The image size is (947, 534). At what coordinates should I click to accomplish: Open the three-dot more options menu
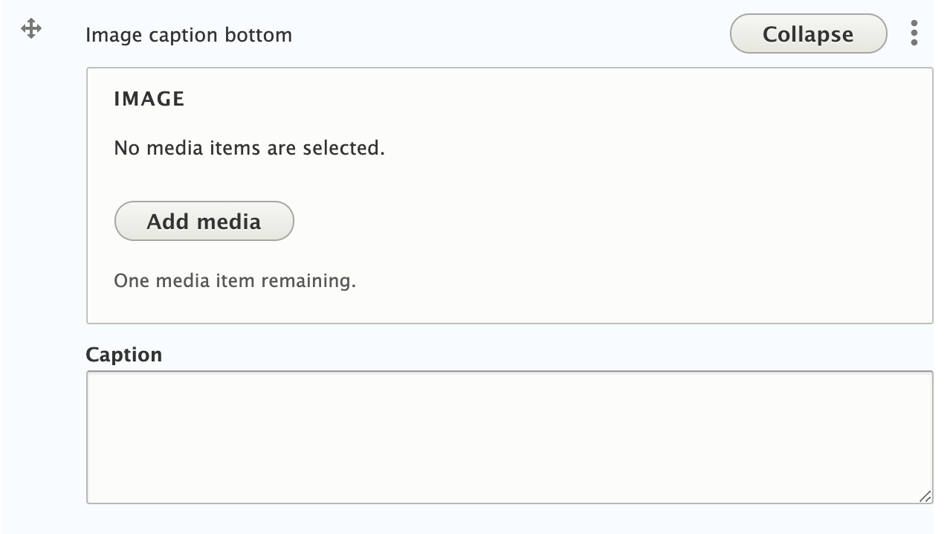[914, 33]
